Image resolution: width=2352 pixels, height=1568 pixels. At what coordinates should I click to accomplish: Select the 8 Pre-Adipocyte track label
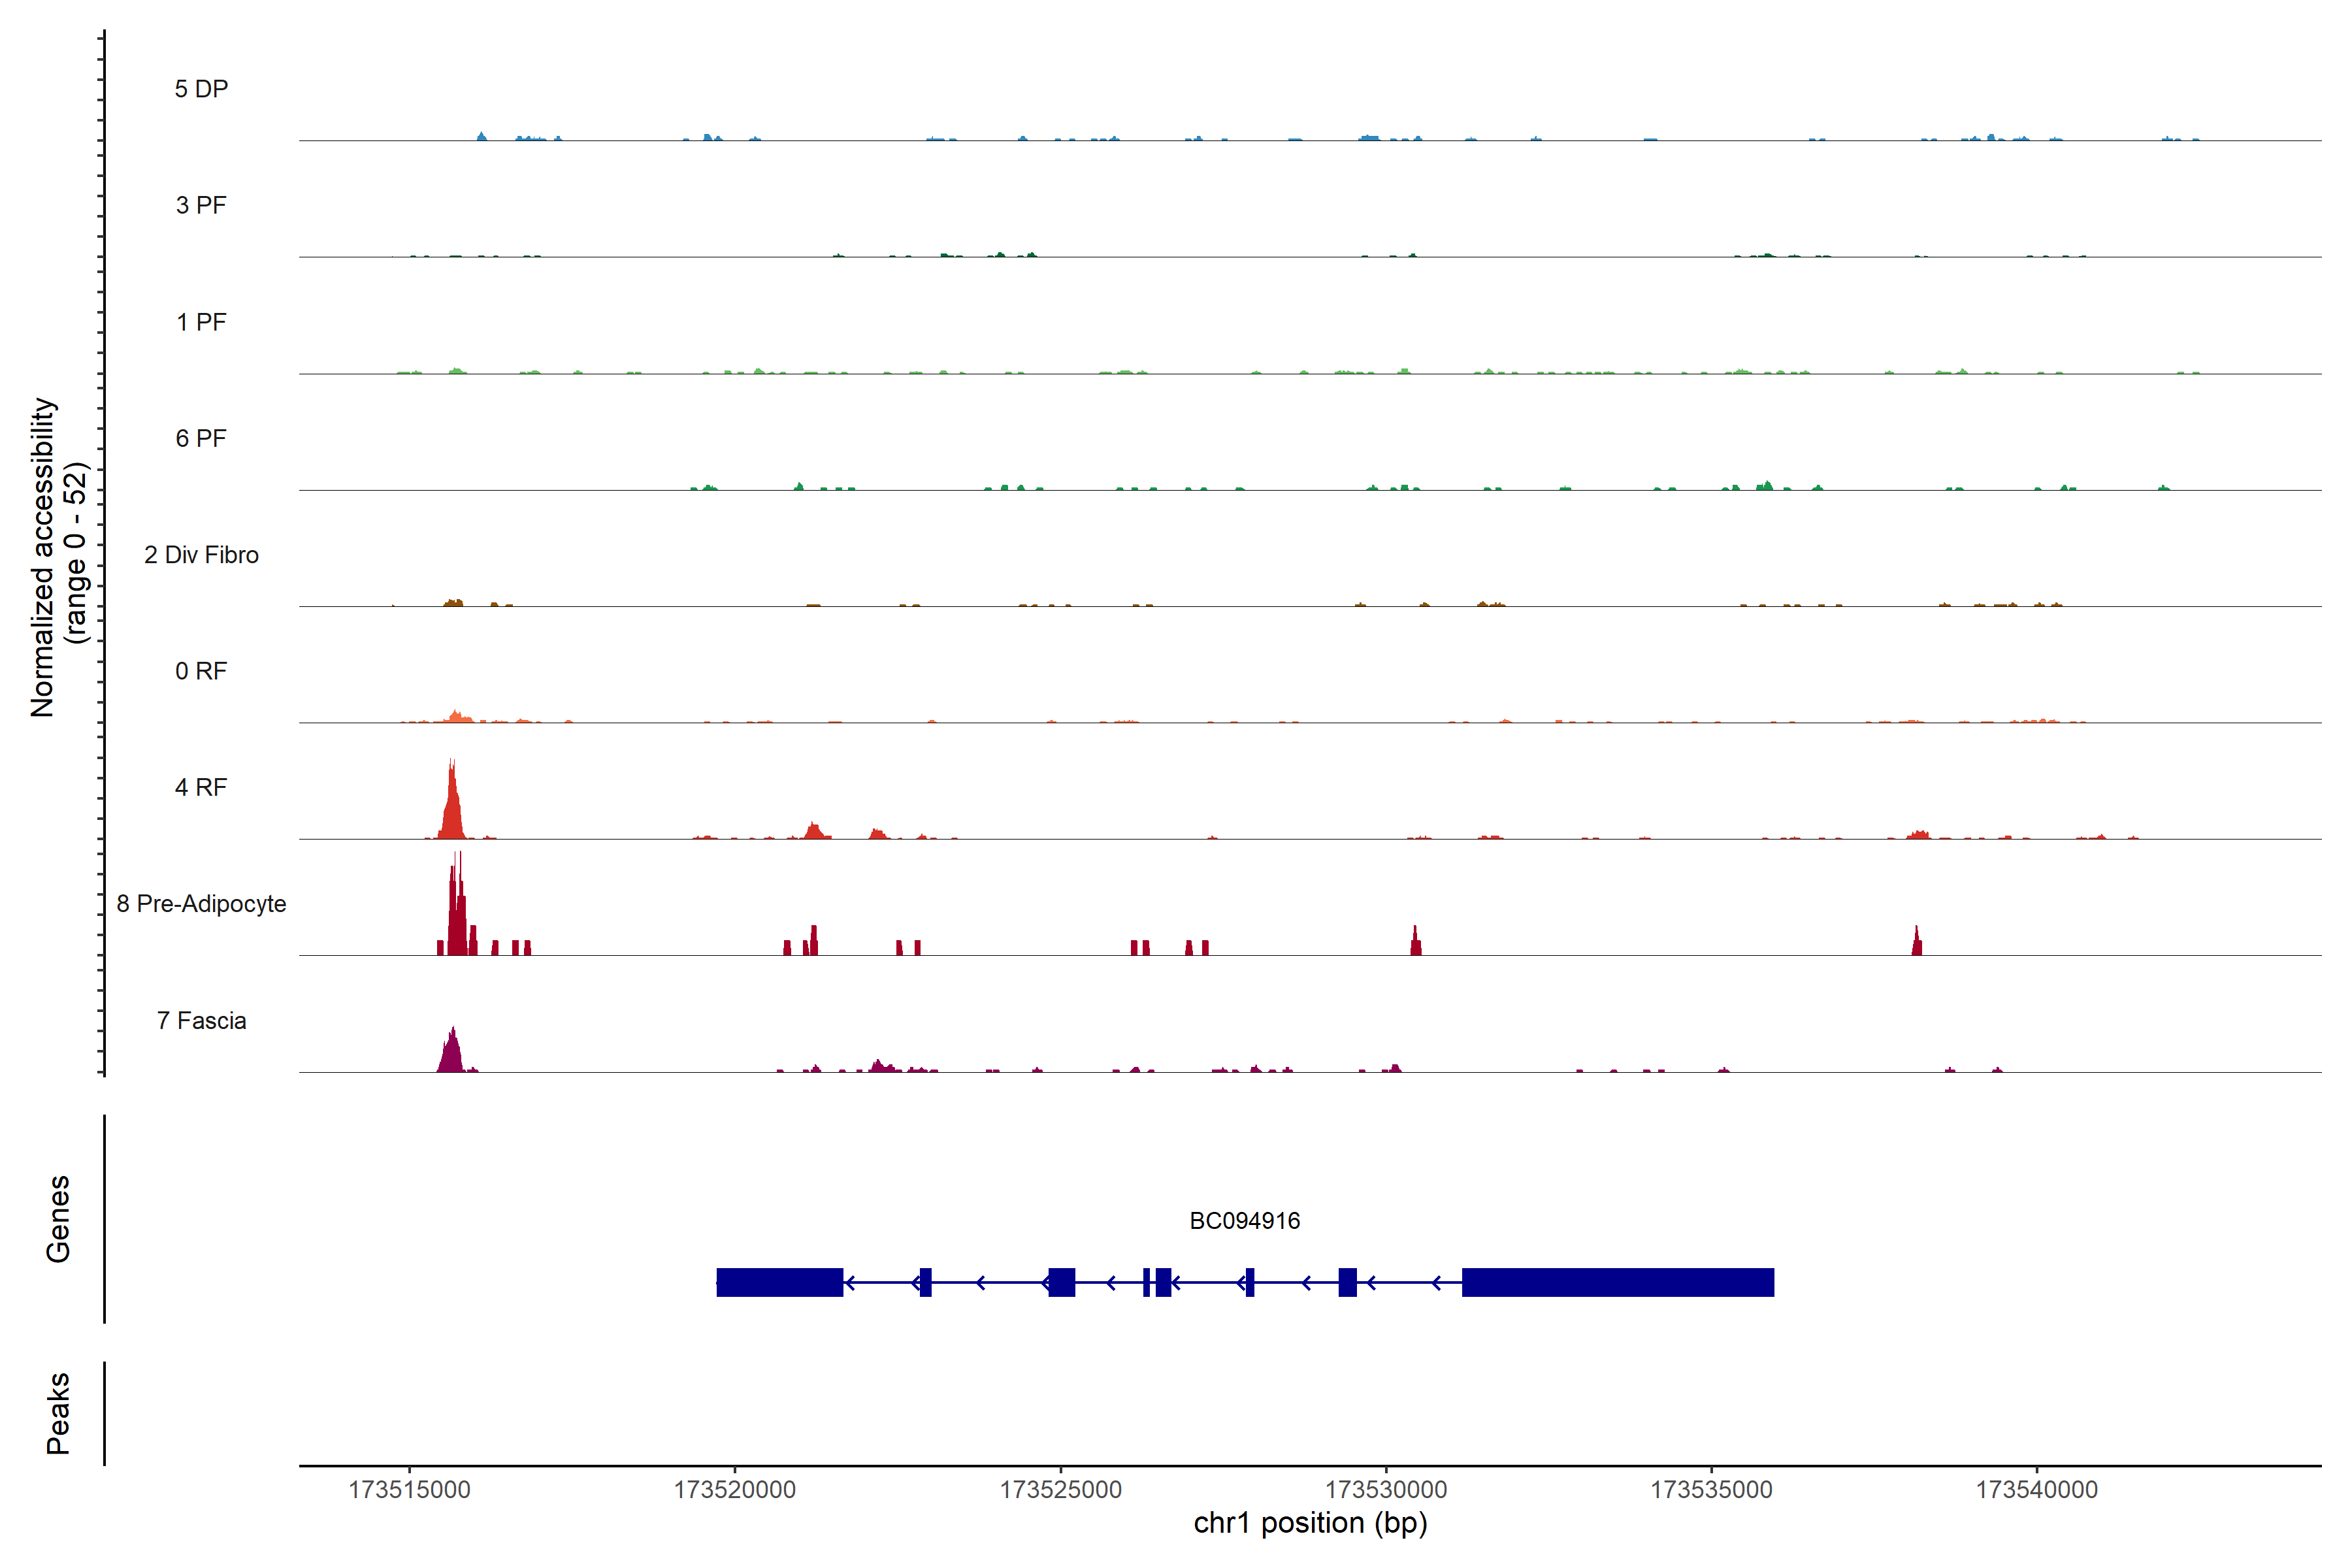click(201, 904)
